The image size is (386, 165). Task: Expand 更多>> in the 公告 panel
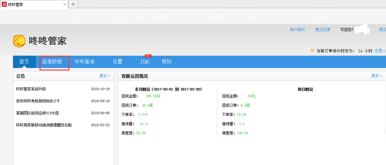pyautogui.click(x=105, y=76)
